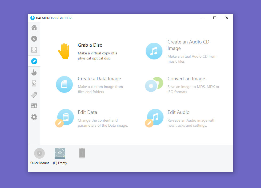The height and width of the screenshot is (188, 261).
Task: Click the music note Create Audio CD icon
Action: (x=154, y=51)
